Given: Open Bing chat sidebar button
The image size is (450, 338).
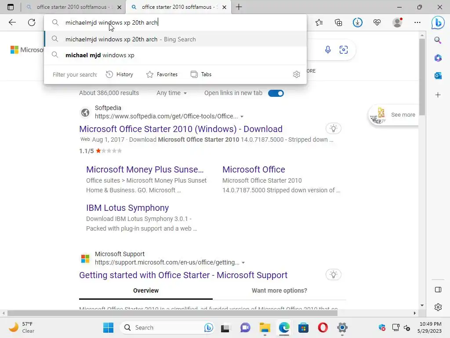Looking at the screenshot, I should click(x=438, y=23).
